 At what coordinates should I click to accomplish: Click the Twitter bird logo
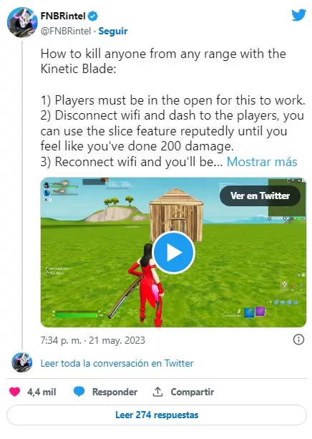(298, 15)
